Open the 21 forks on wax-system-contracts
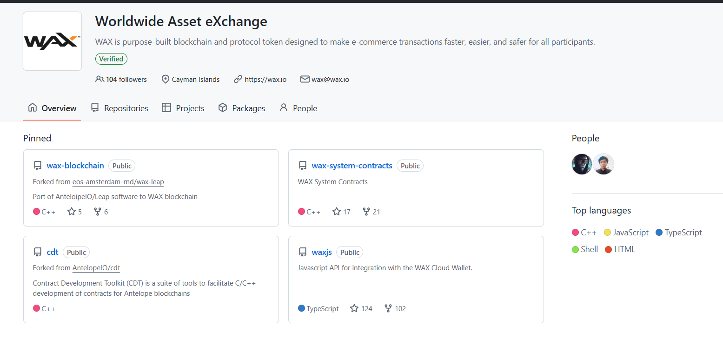Screen dimensions: 723x340 pyautogui.click(x=371, y=212)
